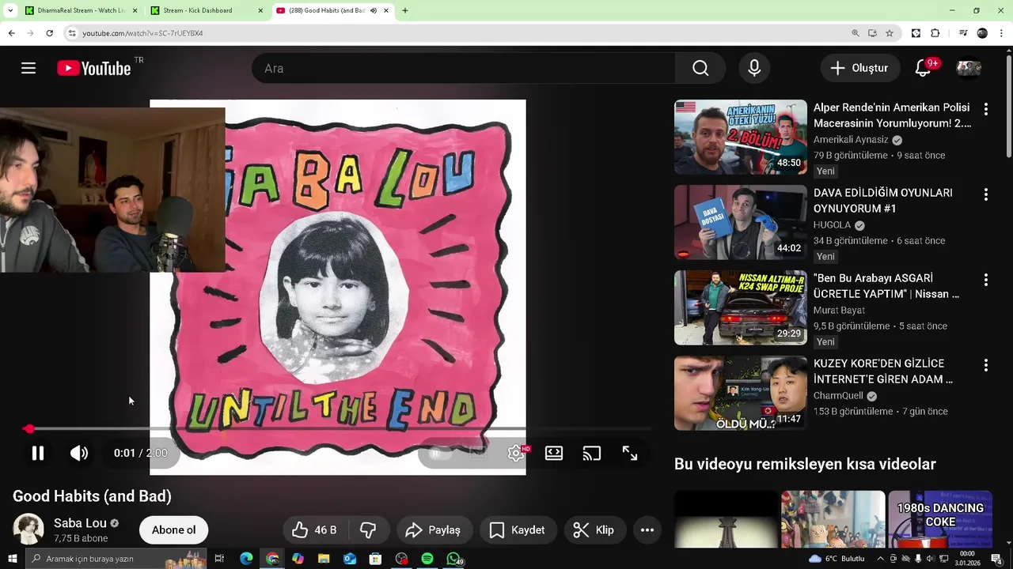The width and height of the screenshot is (1013, 569).
Task: Open the notifications bell
Action: pos(923,68)
